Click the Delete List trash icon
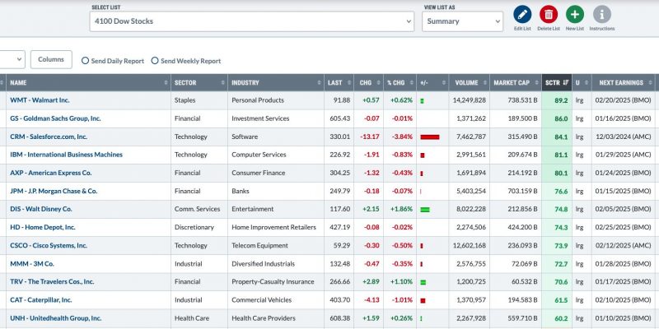This screenshot has width=659, height=329. tap(549, 14)
